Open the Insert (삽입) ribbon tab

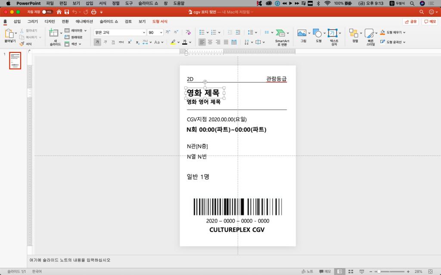(17, 21)
